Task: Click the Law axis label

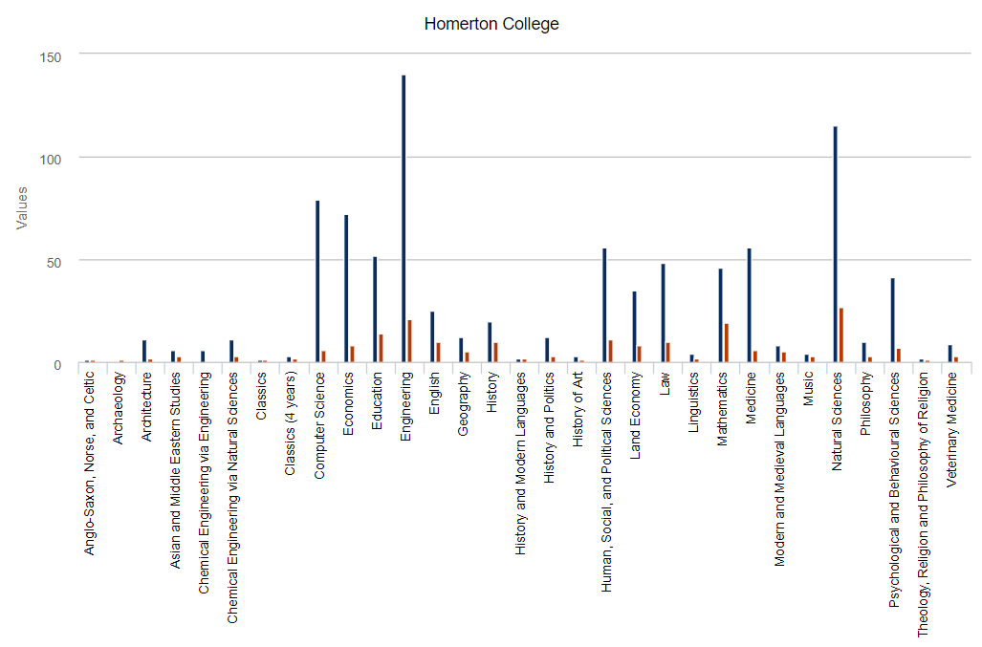Action: 664,383
